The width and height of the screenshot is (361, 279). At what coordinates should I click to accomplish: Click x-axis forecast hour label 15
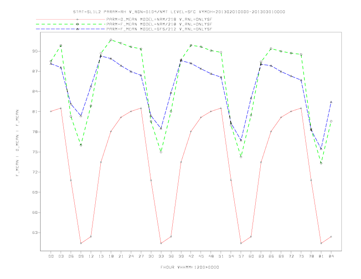[101, 256]
